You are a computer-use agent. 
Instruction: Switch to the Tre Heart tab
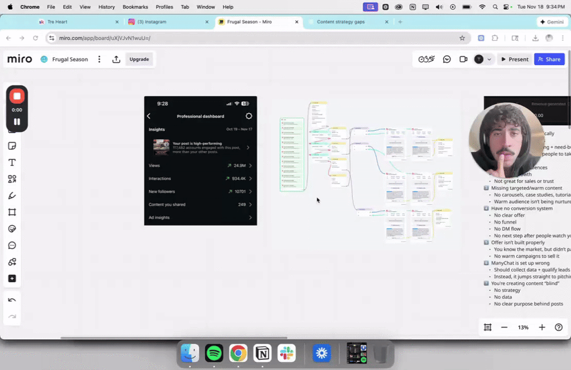(78, 22)
